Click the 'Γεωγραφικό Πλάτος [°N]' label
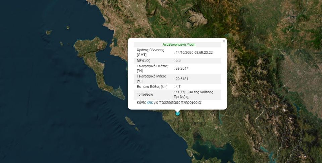This screenshot has height=163, width=322. pyautogui.click(x=152, y=68)
